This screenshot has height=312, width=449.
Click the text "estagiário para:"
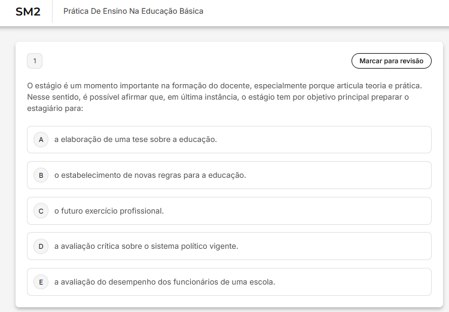pyautogui.click(x=55, y=109)
